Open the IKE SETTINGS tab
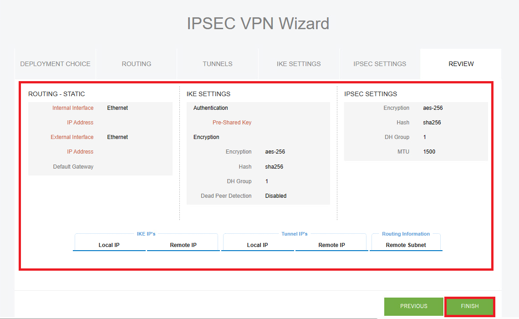519x319 pixels. 298,64
